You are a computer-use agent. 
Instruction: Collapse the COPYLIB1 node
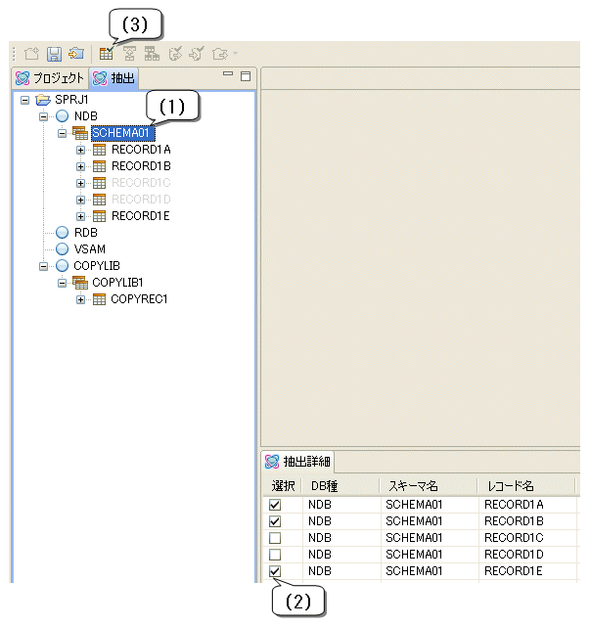(x=62, y=283)
